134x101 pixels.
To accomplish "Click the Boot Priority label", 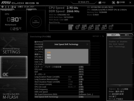I will (x=54, y=22).
